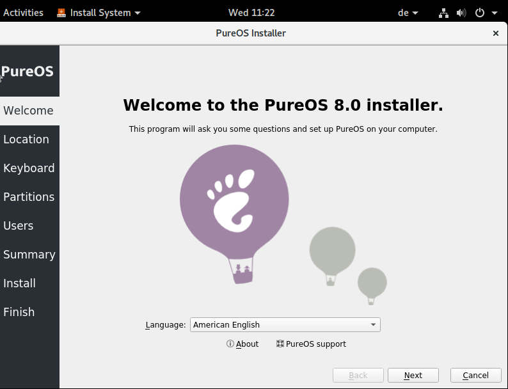Select the Partitions step in sidebar

tap(29, 197)
